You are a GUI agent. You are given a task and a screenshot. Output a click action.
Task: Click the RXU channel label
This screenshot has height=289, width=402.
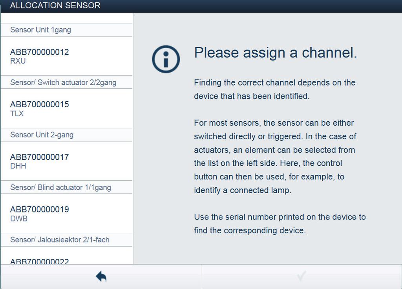(x=18, y=61)
